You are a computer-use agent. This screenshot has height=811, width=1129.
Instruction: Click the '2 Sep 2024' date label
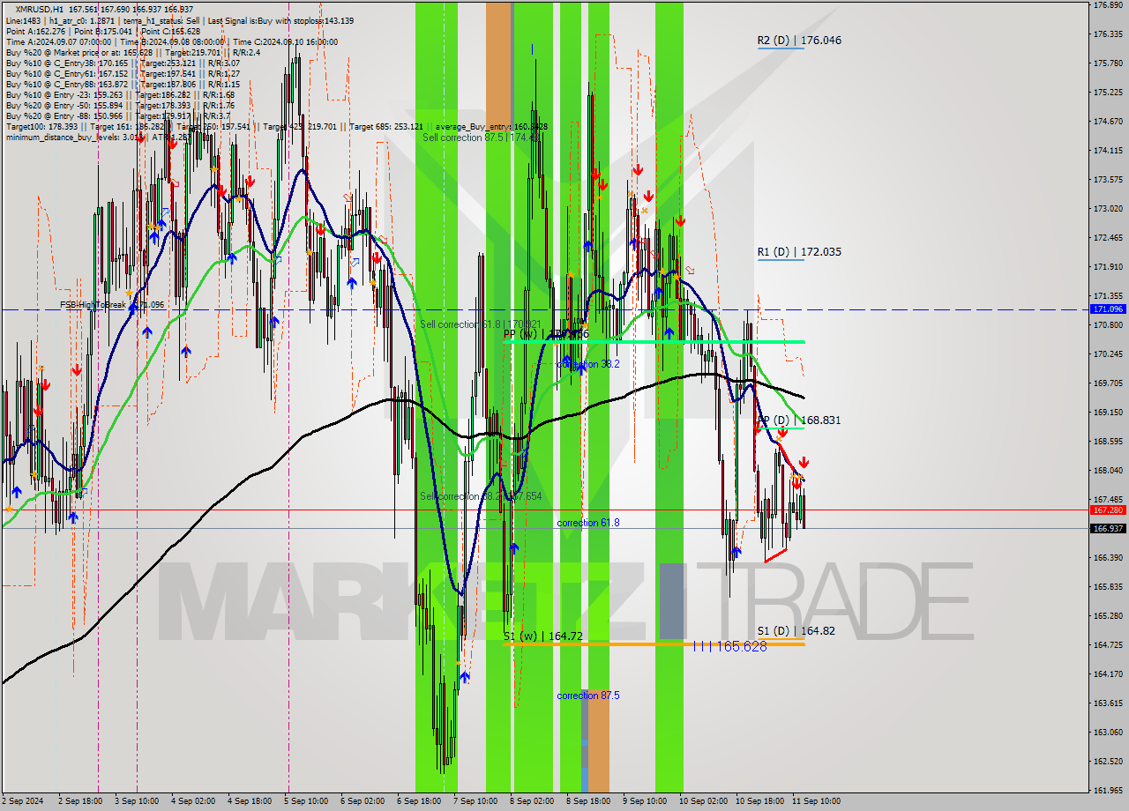[22, 801]
